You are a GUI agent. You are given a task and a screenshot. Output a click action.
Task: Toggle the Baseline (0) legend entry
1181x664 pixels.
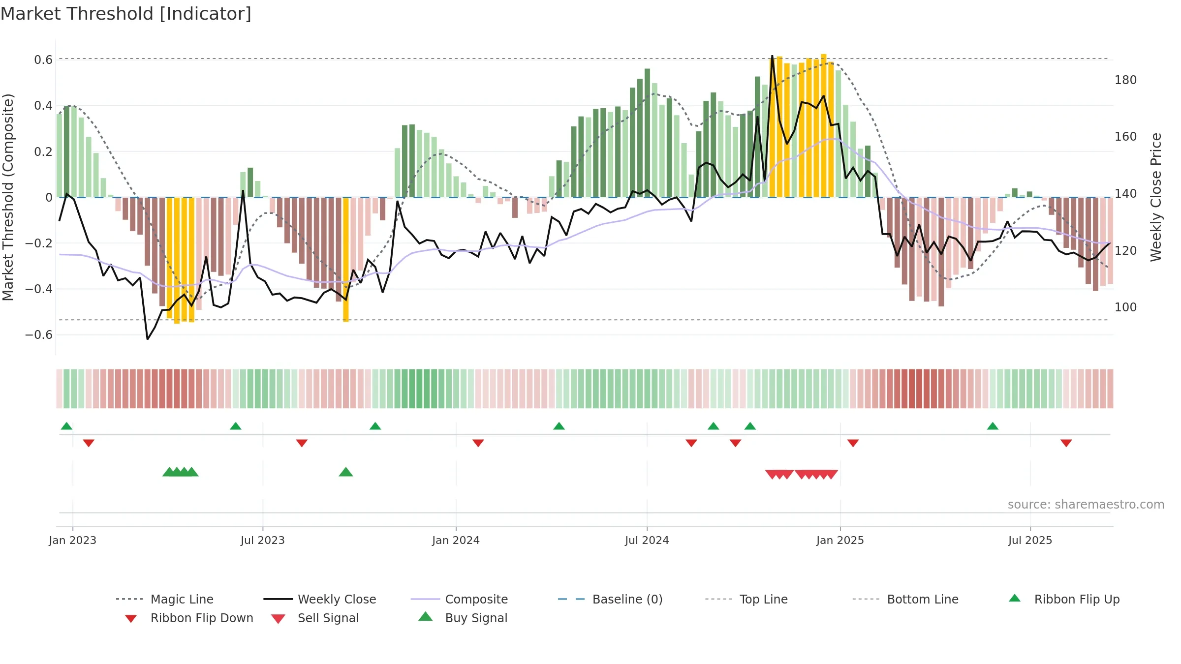610,599
